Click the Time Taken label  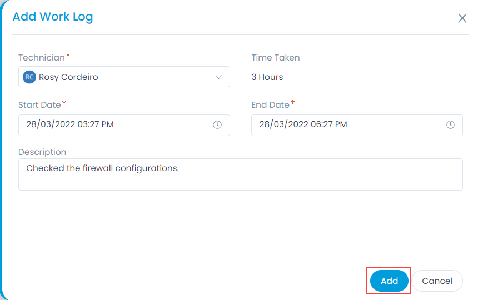[276, 58]
